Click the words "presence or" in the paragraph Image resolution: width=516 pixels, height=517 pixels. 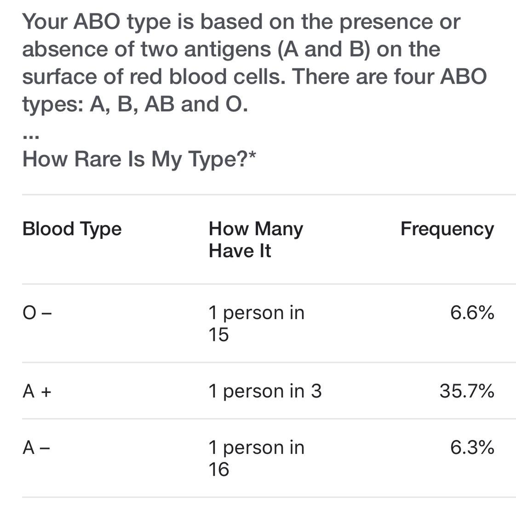[399, 22]
